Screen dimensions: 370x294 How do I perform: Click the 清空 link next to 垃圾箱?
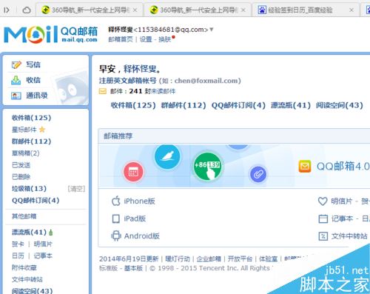pos(76,189)
